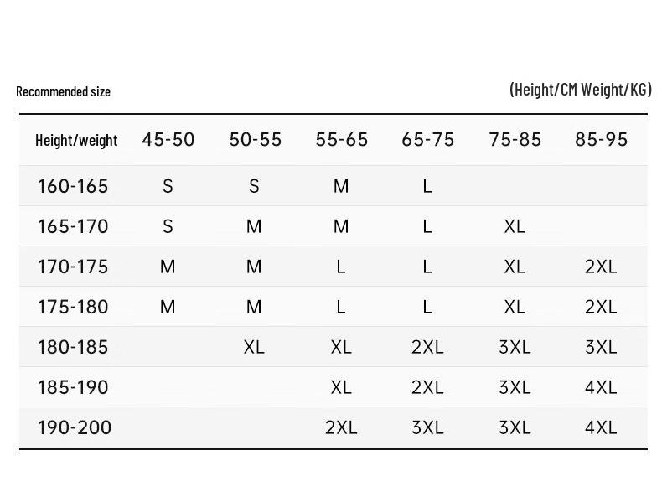Click the 165-170 height row label
This screenshot has height=497, width=662.
click(x=73, y=226)
